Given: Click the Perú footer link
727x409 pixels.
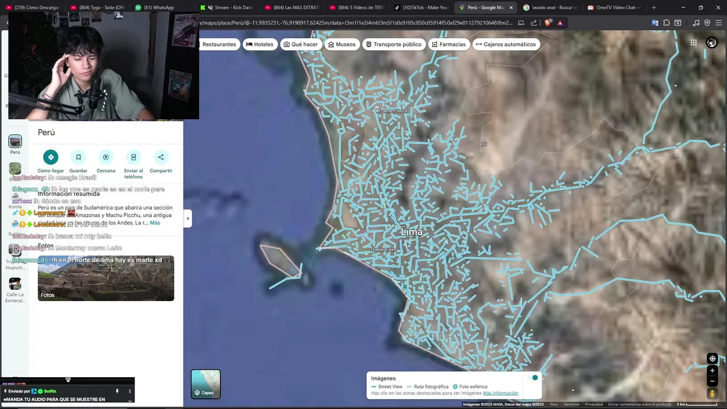Looking at the screenshot, I should coord(554,404).
